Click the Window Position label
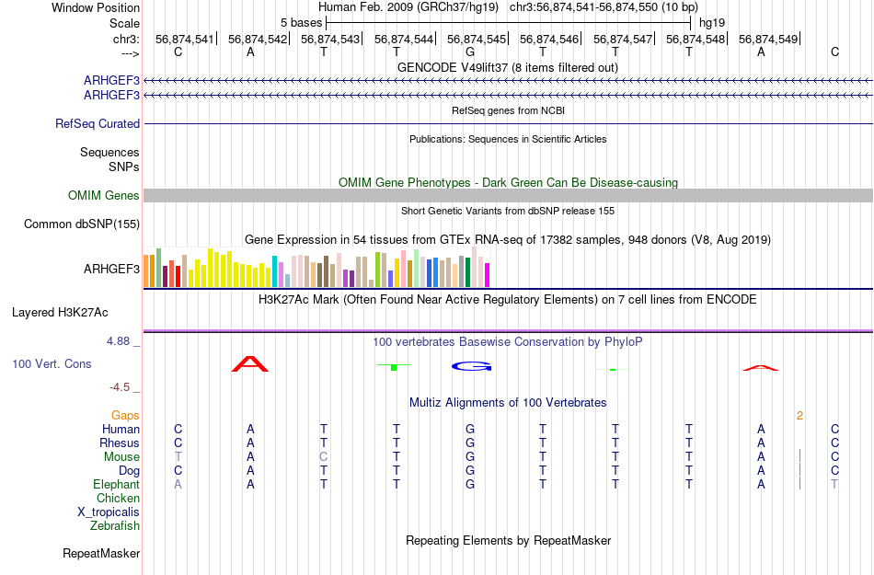The width and height of the screenshot is (874, 575). point(96,7)
